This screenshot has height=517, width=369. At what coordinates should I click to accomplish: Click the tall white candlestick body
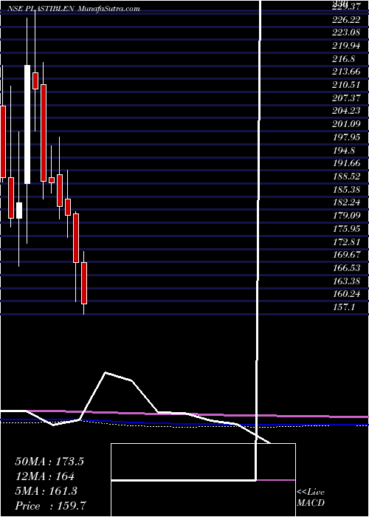click(x=27, y=124)
